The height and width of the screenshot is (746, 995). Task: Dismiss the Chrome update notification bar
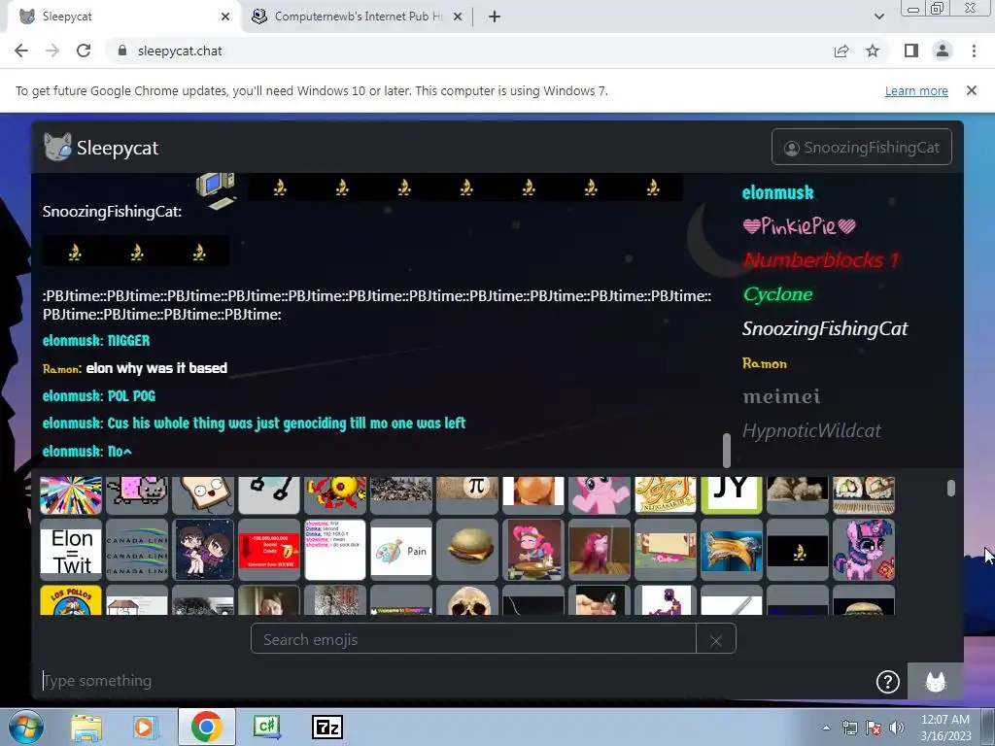pyautogui.click(x=971, y=90)
